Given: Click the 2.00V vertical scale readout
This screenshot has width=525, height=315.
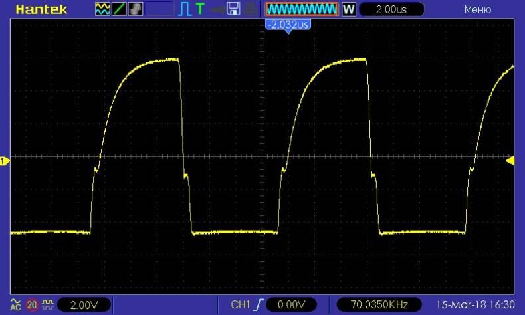Looking at the screenshot, I should pos(84,305).
